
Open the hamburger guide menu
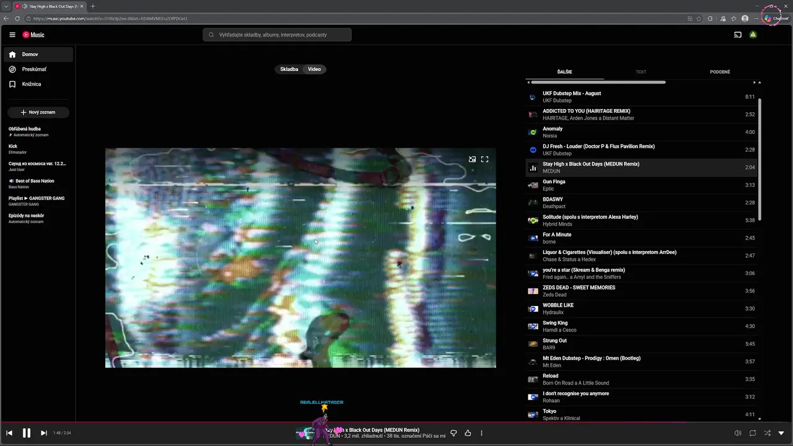pyautogui.click(x=12, y=35)
